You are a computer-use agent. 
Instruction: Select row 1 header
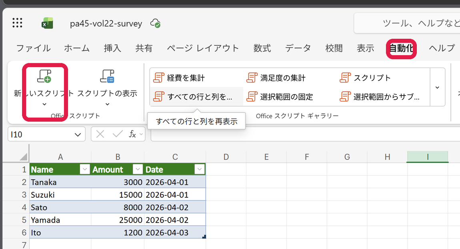coord(16,169)
